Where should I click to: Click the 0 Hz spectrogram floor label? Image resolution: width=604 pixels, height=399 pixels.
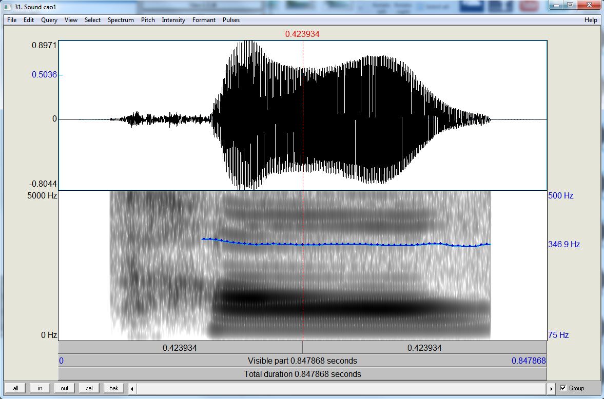click(49, 335)
